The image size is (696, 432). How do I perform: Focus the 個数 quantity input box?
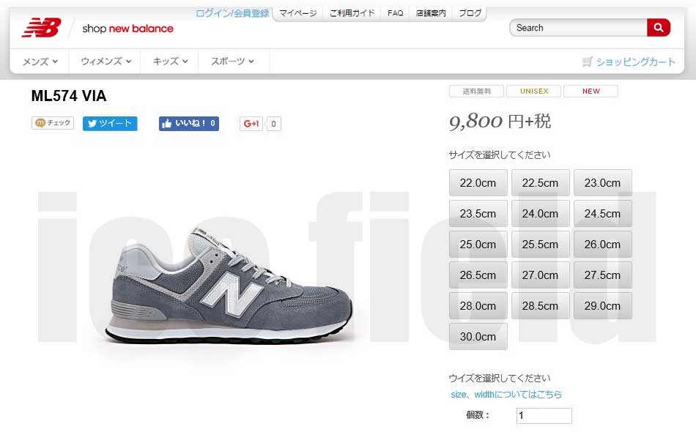coord(544,416)
